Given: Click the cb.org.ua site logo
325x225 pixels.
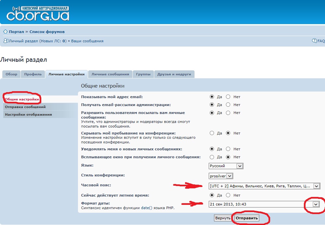Looking at the screenshot, I should [x=38, y=13].
